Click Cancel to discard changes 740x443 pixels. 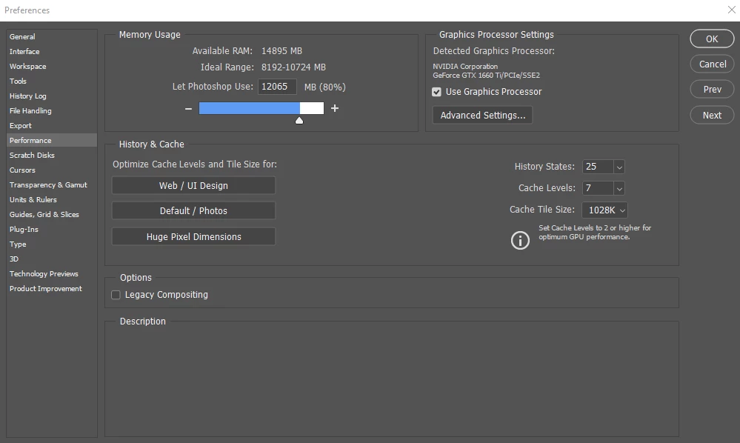[712, 64]
